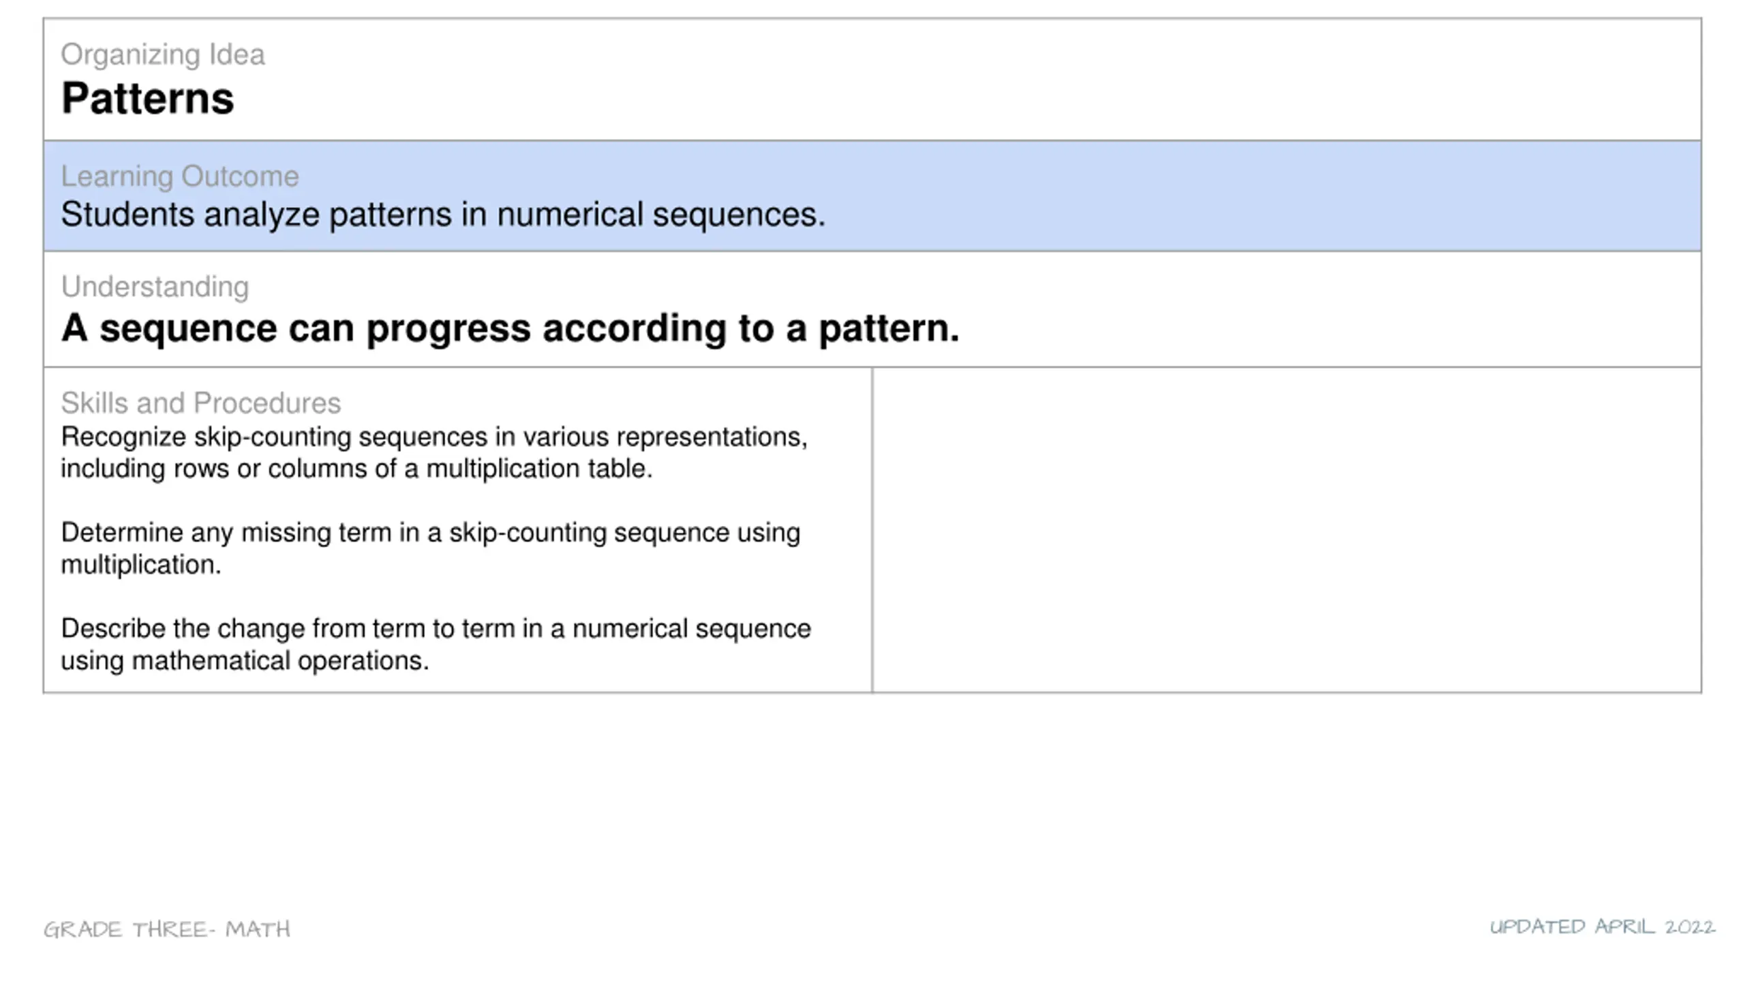Click the 'GRADE THREE- MATH' footer text
This screenshot has height=981, width=1745.
click(x=167, y=929)
